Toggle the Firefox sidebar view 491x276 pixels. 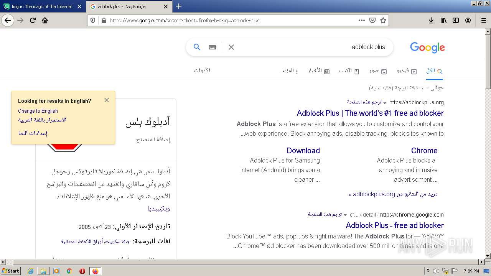(456, 20)
